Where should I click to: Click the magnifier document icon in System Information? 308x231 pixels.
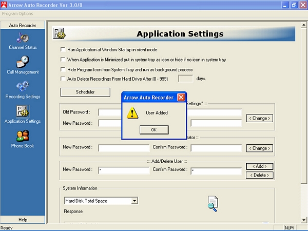pyautogui.click(x=213, y=203)
